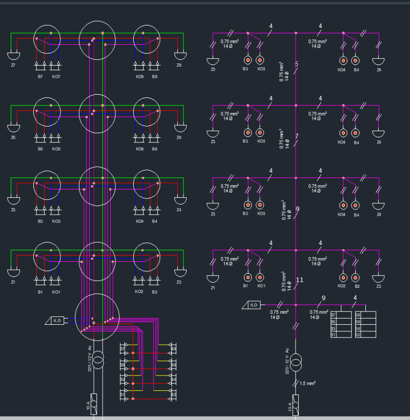The image size is (410, 420).
Task: Click the KO7 contact symbol
Action: 55,66
